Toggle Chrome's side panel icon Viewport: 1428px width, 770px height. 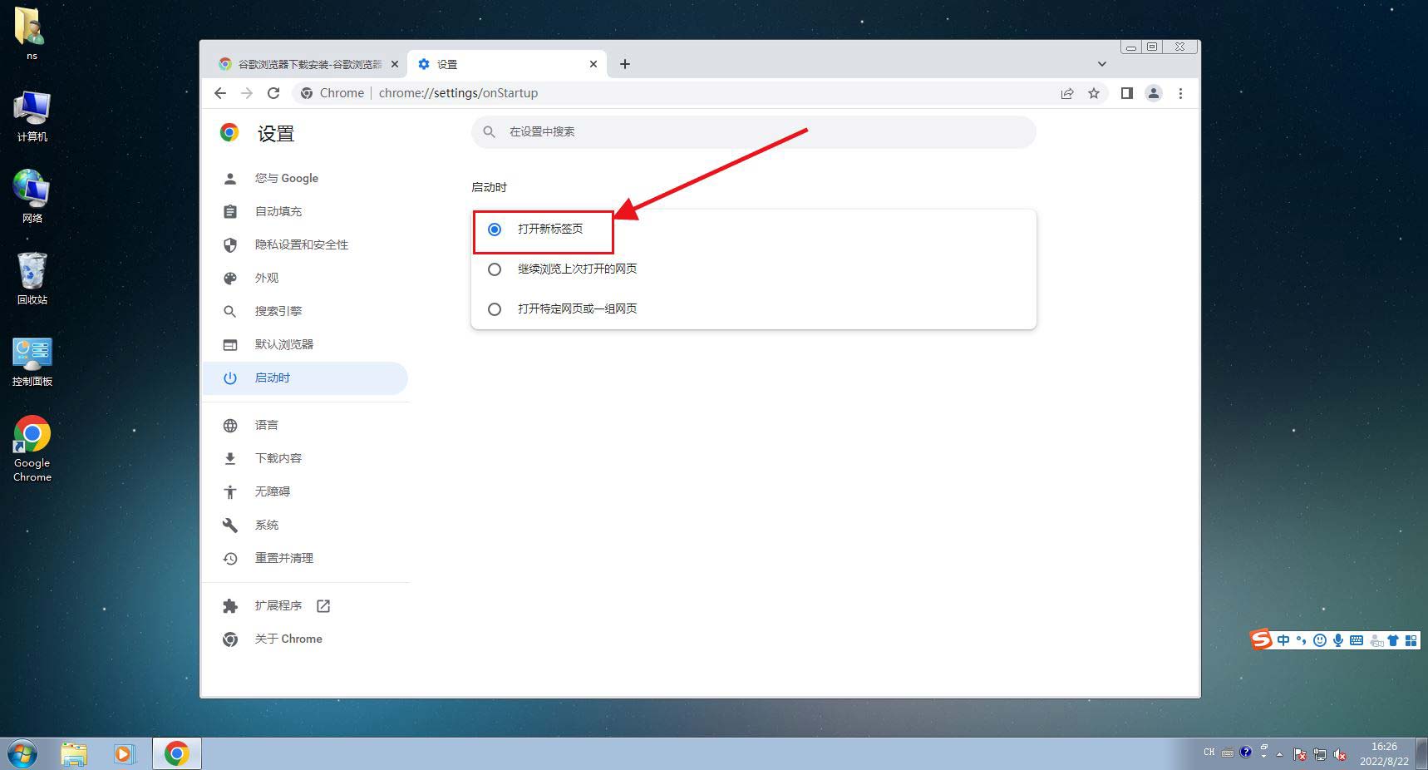pyautogui.click(x=1127, y=93)
